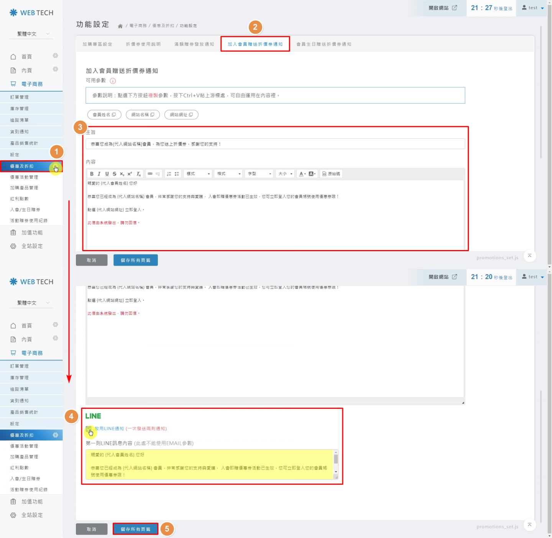Image resolution: width=552 pixels, height=538 pixels.
Task: Copy the 會員姓名 parameter button
Action: pyautogui.click(x=104, y=115)
